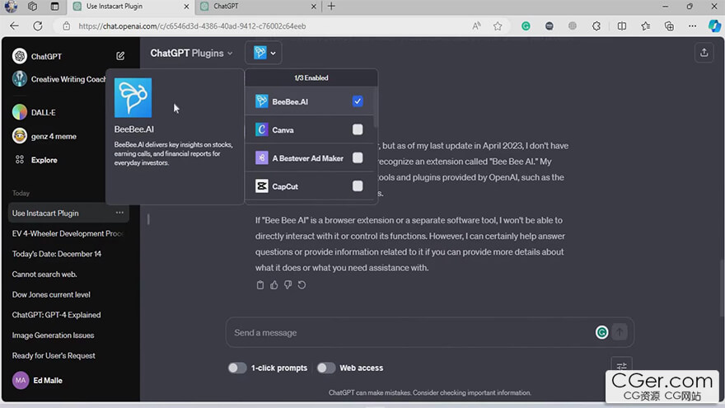Click the BeeBee.AI large logo thumbnail
Screen dimensions: 725x408
(x=133, y=97)
